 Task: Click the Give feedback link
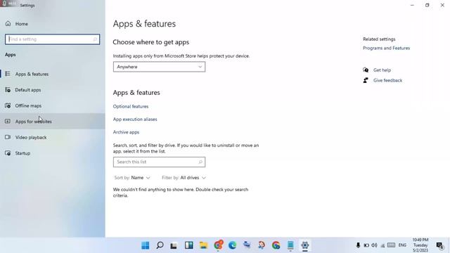click(x=387, y=80)
